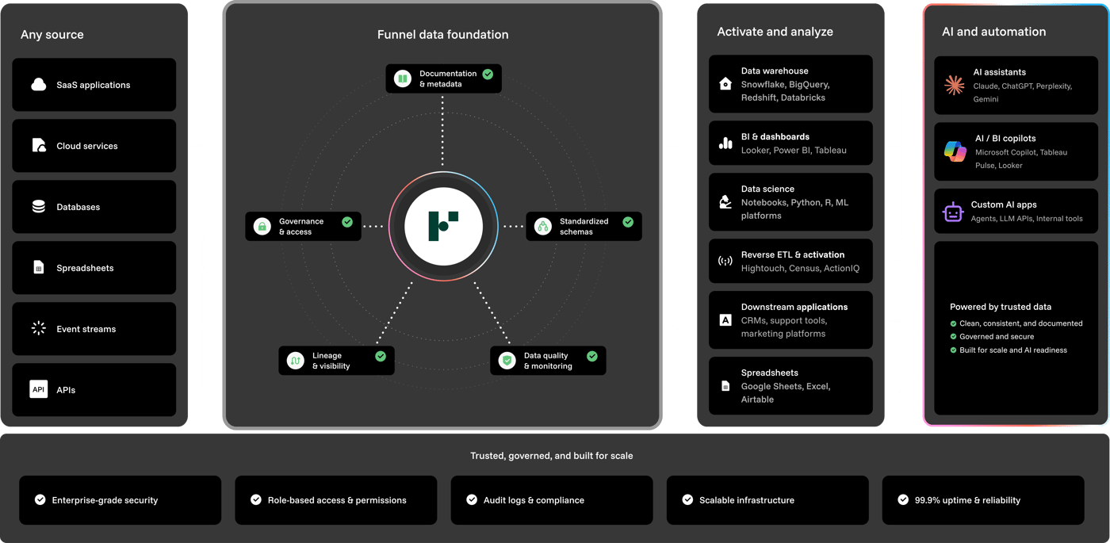1110x543 pixels.
Task: Click 'Powered by trusted data' text
Action: pyautogui.click(x=1001, y=307)
